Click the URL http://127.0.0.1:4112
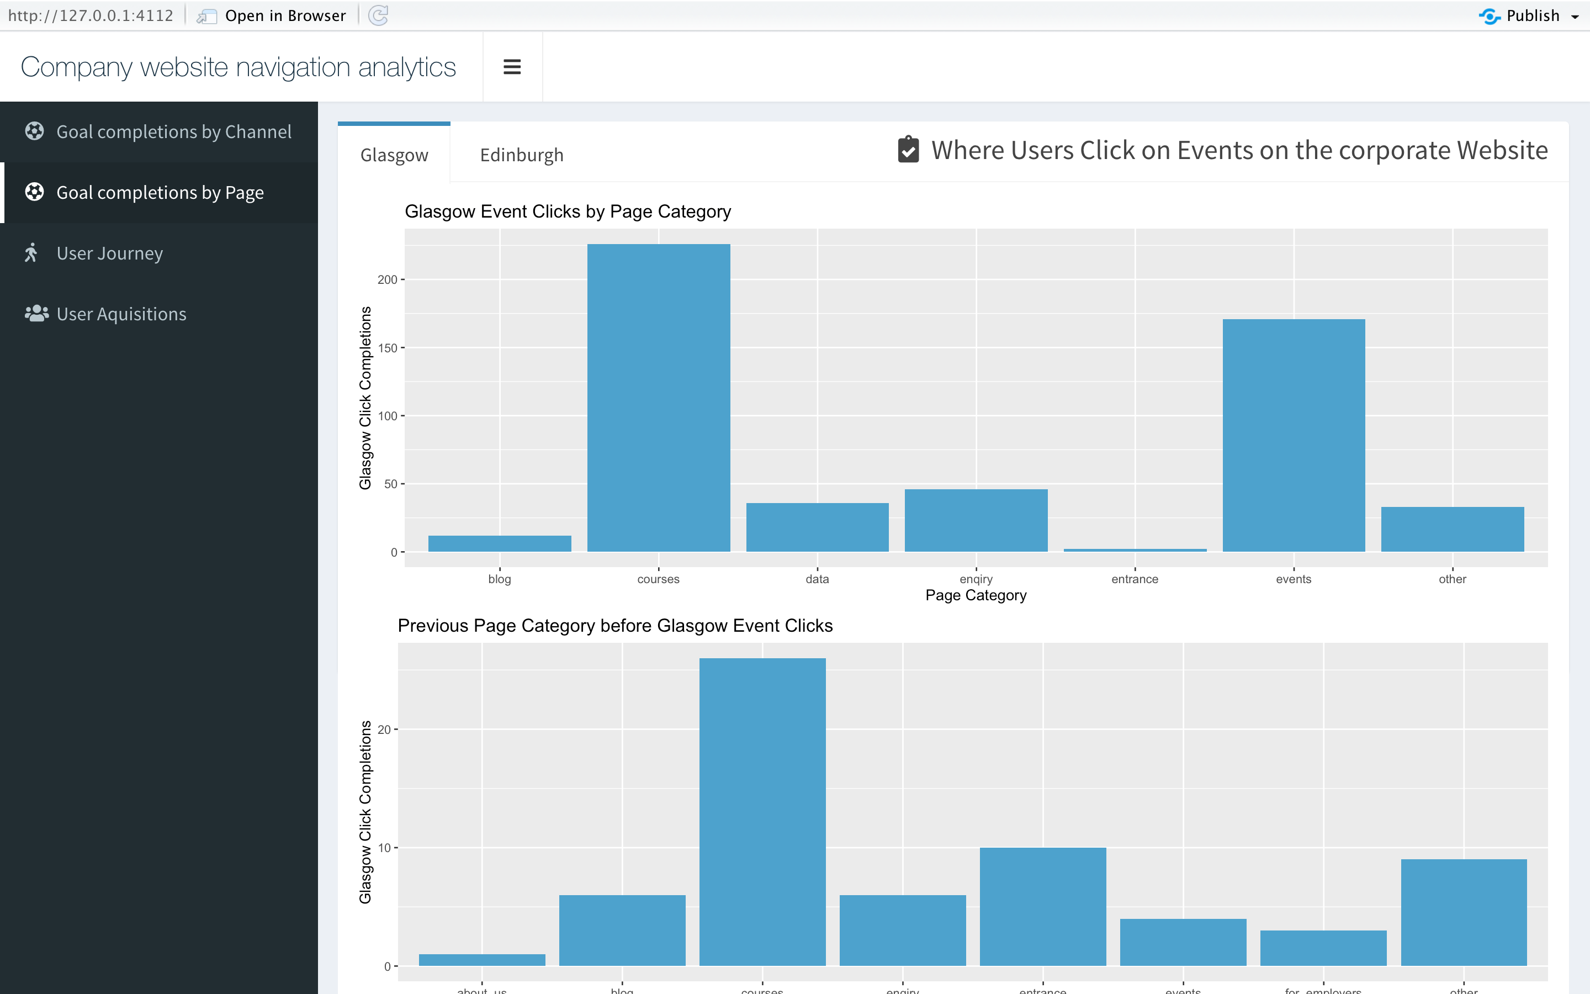1590x994 pixels. (x=91, y=16)
